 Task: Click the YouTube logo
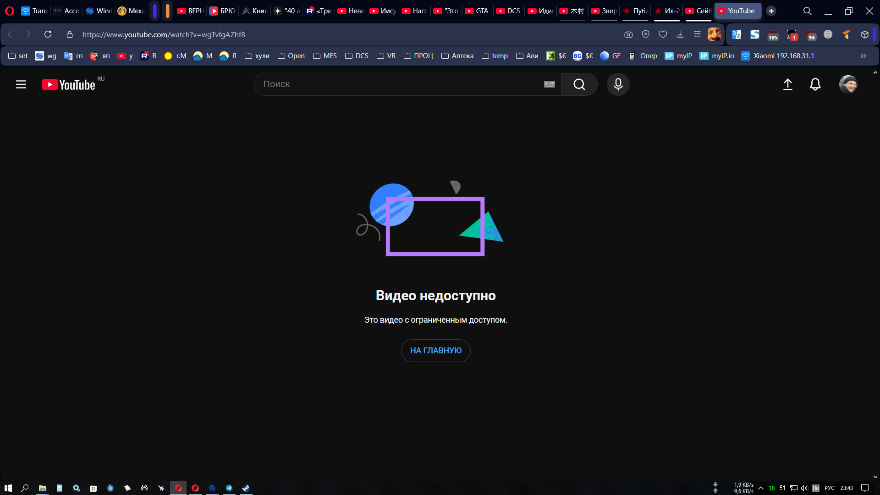tap(69, 85)
